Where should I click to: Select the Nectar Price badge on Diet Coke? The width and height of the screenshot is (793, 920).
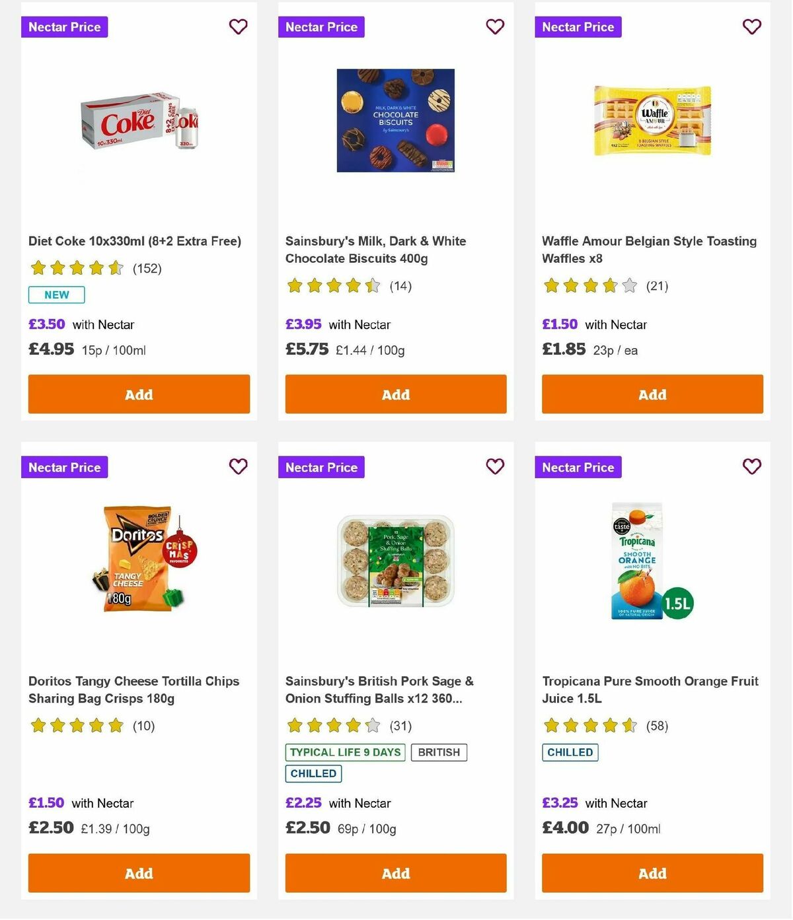[64, 27]
